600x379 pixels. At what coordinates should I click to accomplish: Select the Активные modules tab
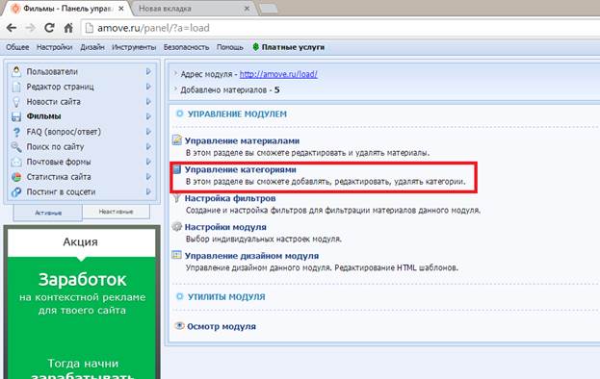(48, 213)
